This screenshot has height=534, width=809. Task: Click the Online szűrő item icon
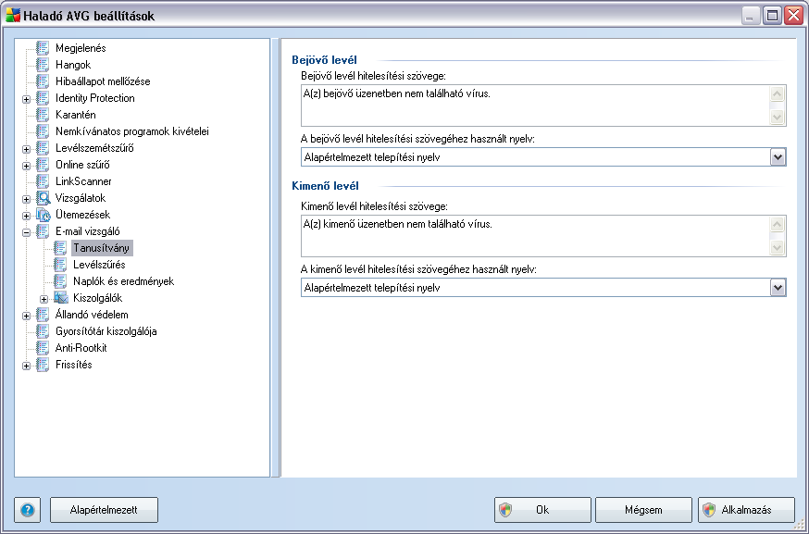click(43, 165)
